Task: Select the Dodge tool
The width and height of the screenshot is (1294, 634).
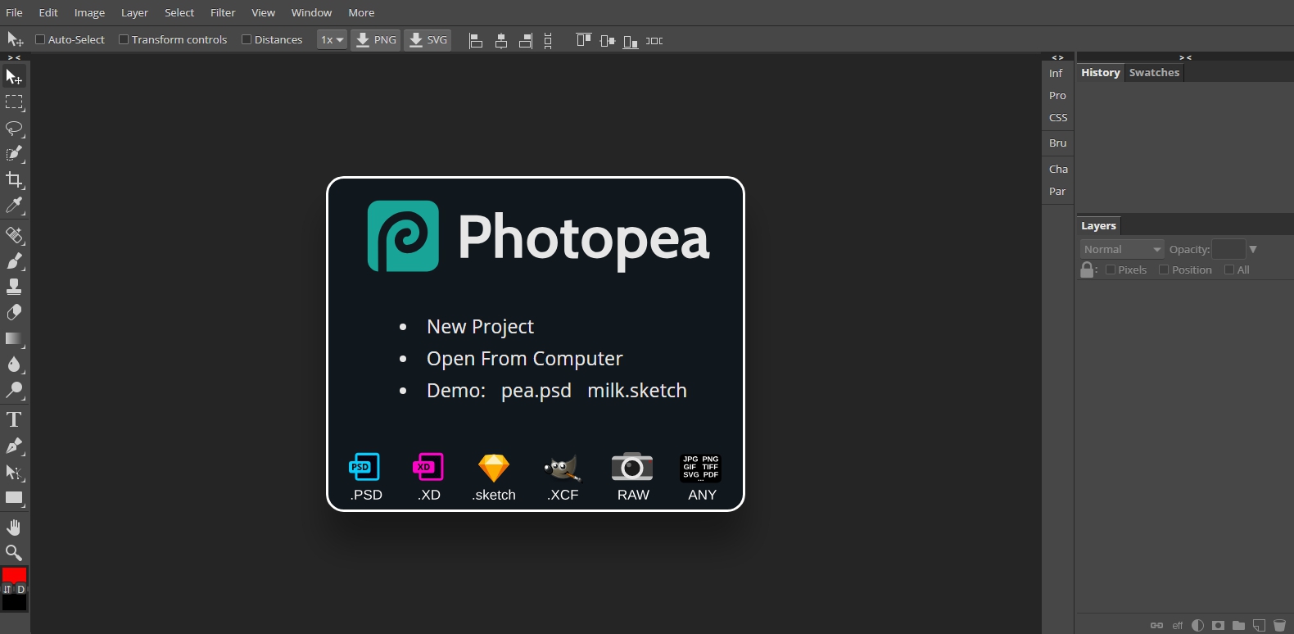Action: (x=14, y=390)
